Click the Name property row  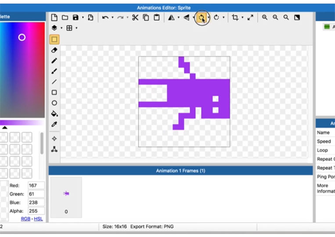[325, 133]
